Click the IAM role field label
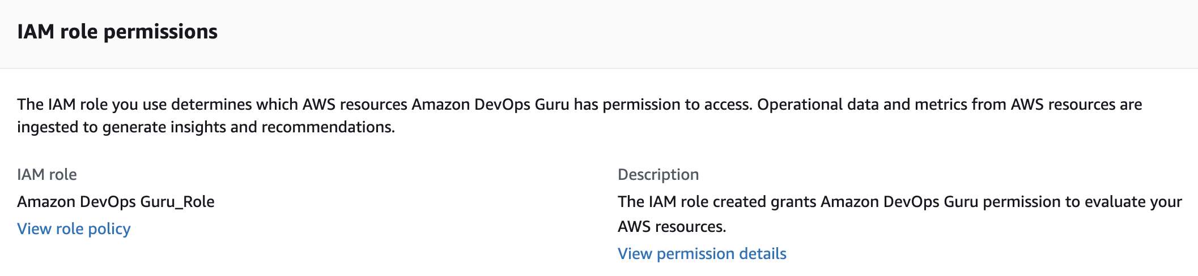The width and height of the screenshot is (1198, 276). (47, 174)
